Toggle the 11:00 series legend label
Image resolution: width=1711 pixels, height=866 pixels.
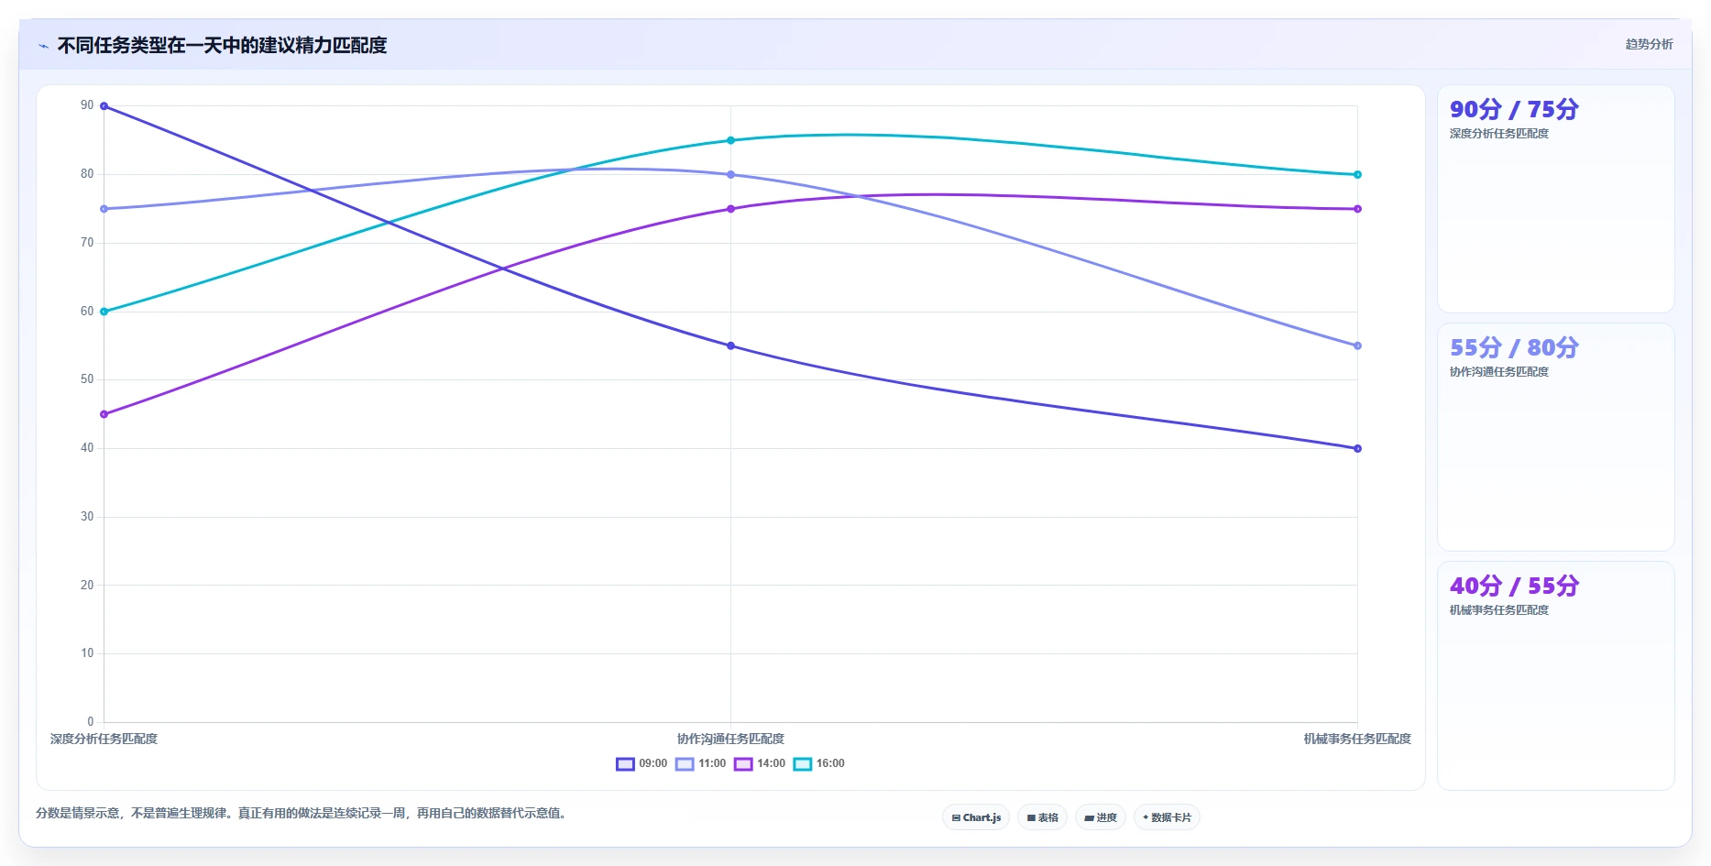pyautogui.click(x=712, y=763)
